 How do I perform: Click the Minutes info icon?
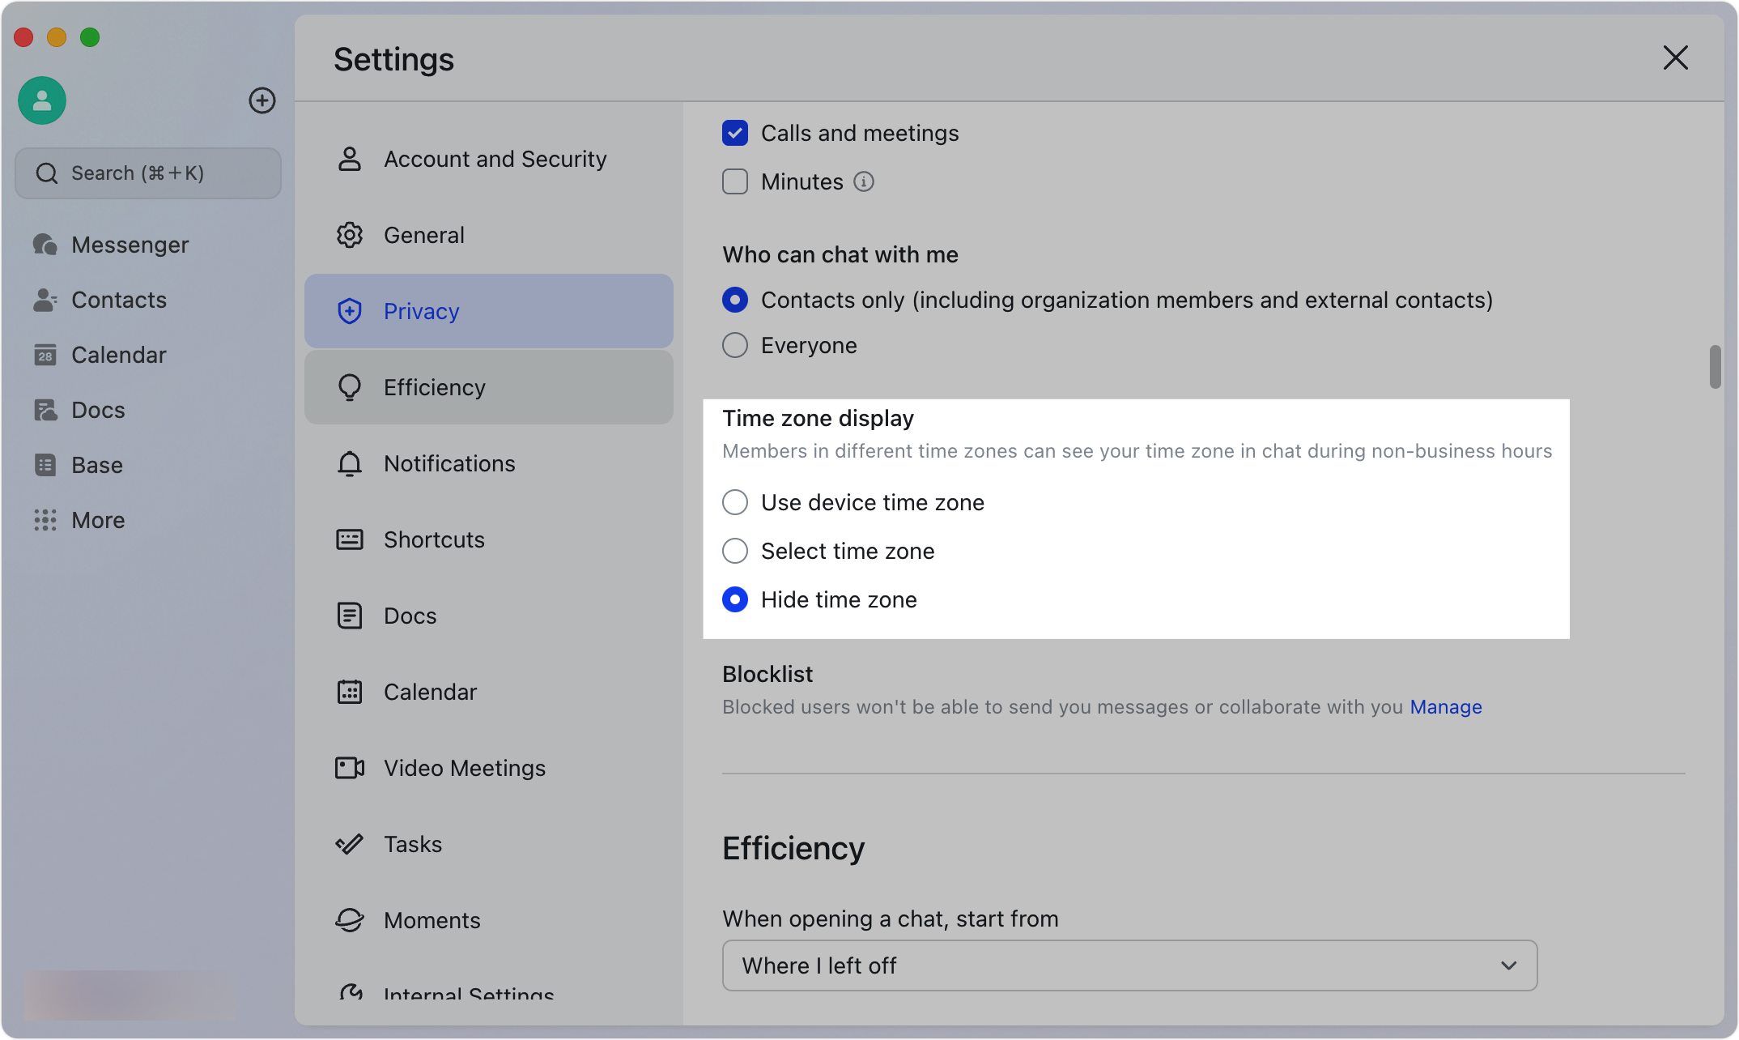click(x=864, y=181)
